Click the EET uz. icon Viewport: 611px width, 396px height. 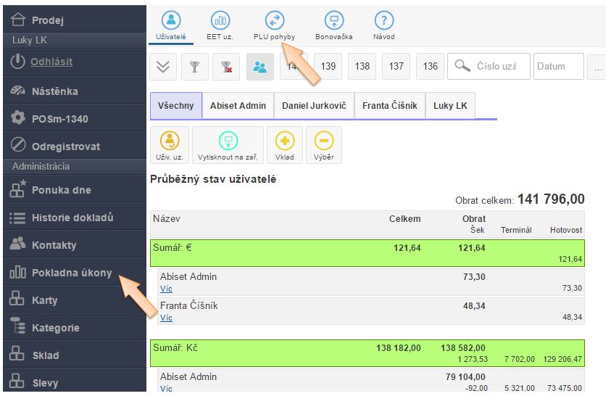(x=220, y=21)
